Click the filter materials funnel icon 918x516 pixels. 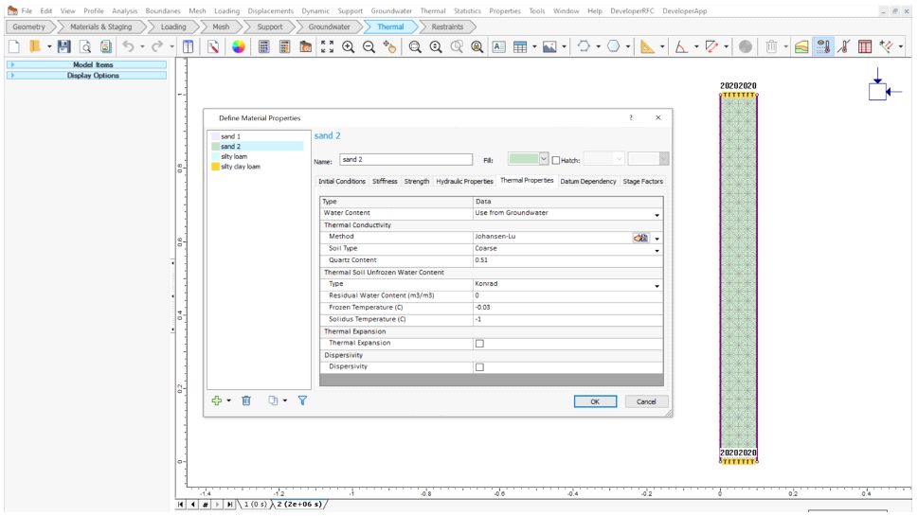click(x=302, y=401)
